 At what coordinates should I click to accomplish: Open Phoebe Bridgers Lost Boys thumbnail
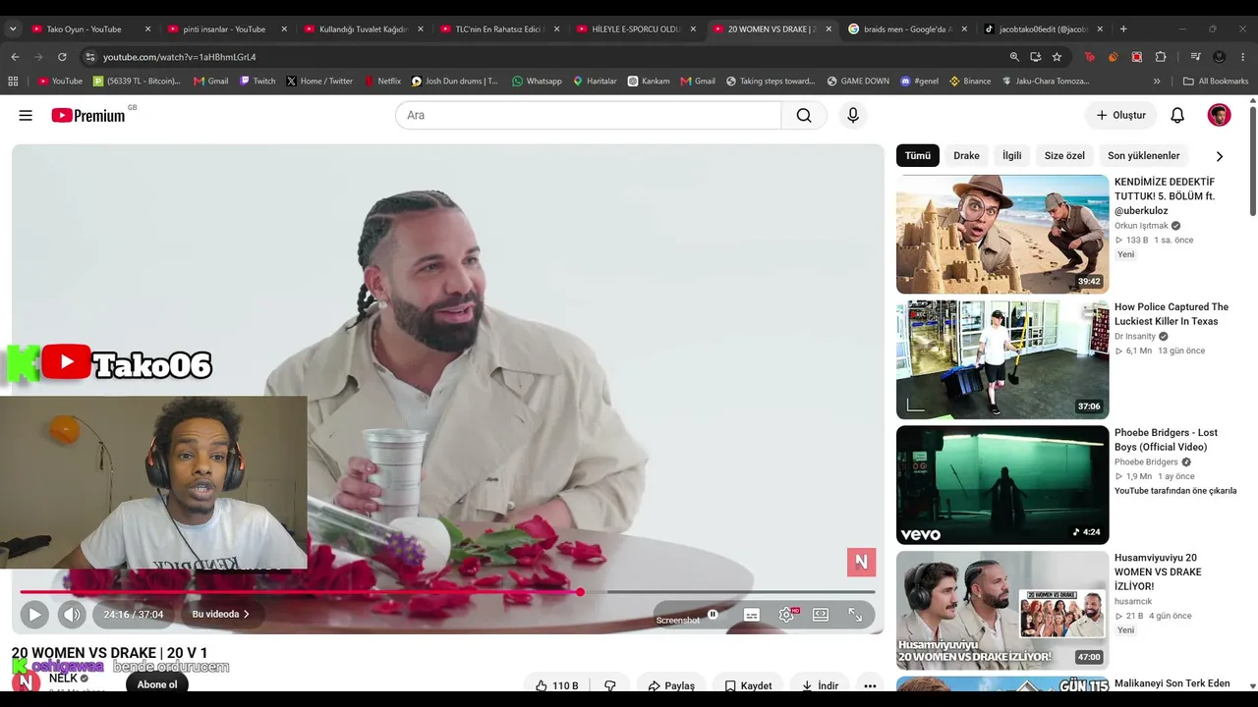1002,485
